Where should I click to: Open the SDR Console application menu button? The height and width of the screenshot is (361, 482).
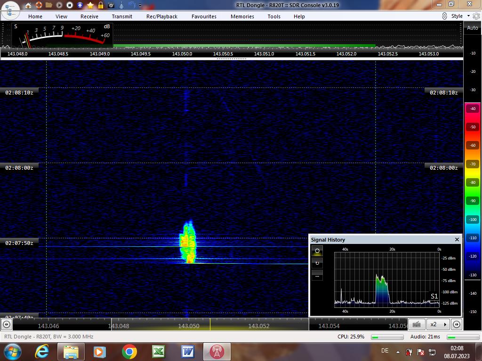pyautogui.click(x=10, y=10)
